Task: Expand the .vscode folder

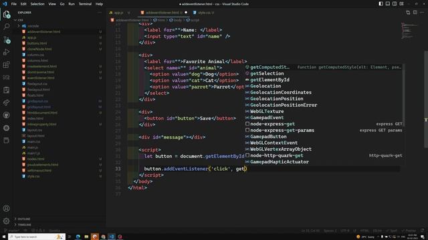Action: pos(33,26)
